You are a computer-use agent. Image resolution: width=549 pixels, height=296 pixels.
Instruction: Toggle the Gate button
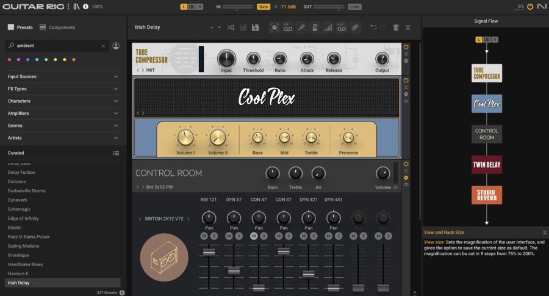click(264, 7)
